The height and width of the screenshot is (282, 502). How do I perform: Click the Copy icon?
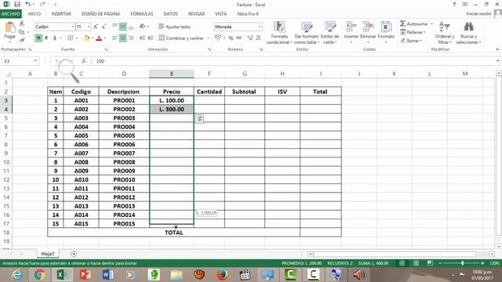[x=22, y=32]
